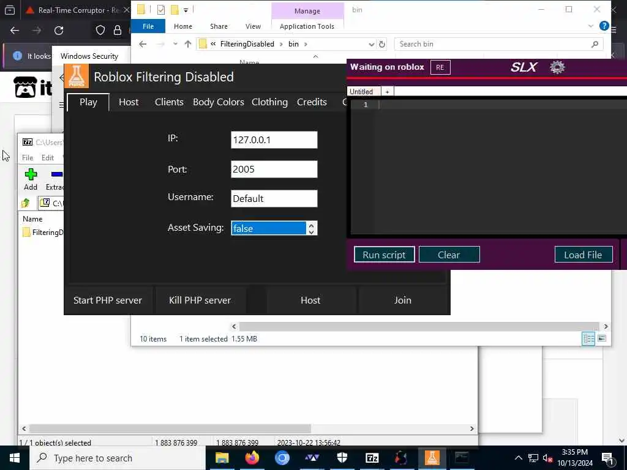This screenshot has height=470, width=627.
Task: Open 7-Zip File menu
Action: point(28,157)
